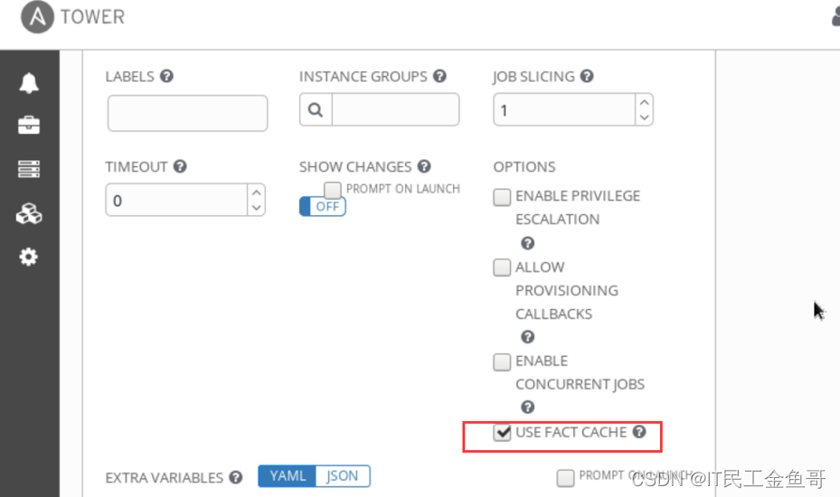Toggle Show Changes OFF switch
840x497 pixels.
click(323, 207)
